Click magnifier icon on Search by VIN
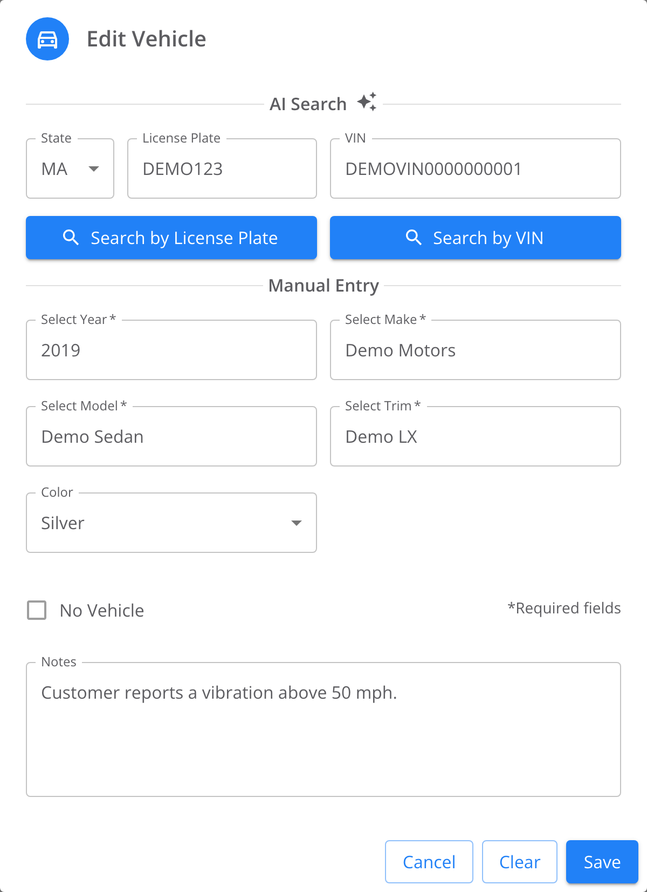647x892 pixels. pyautogui.click(x=414, y=238)
